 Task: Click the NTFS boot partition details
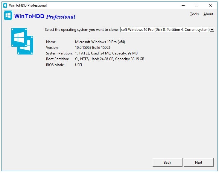109,59
